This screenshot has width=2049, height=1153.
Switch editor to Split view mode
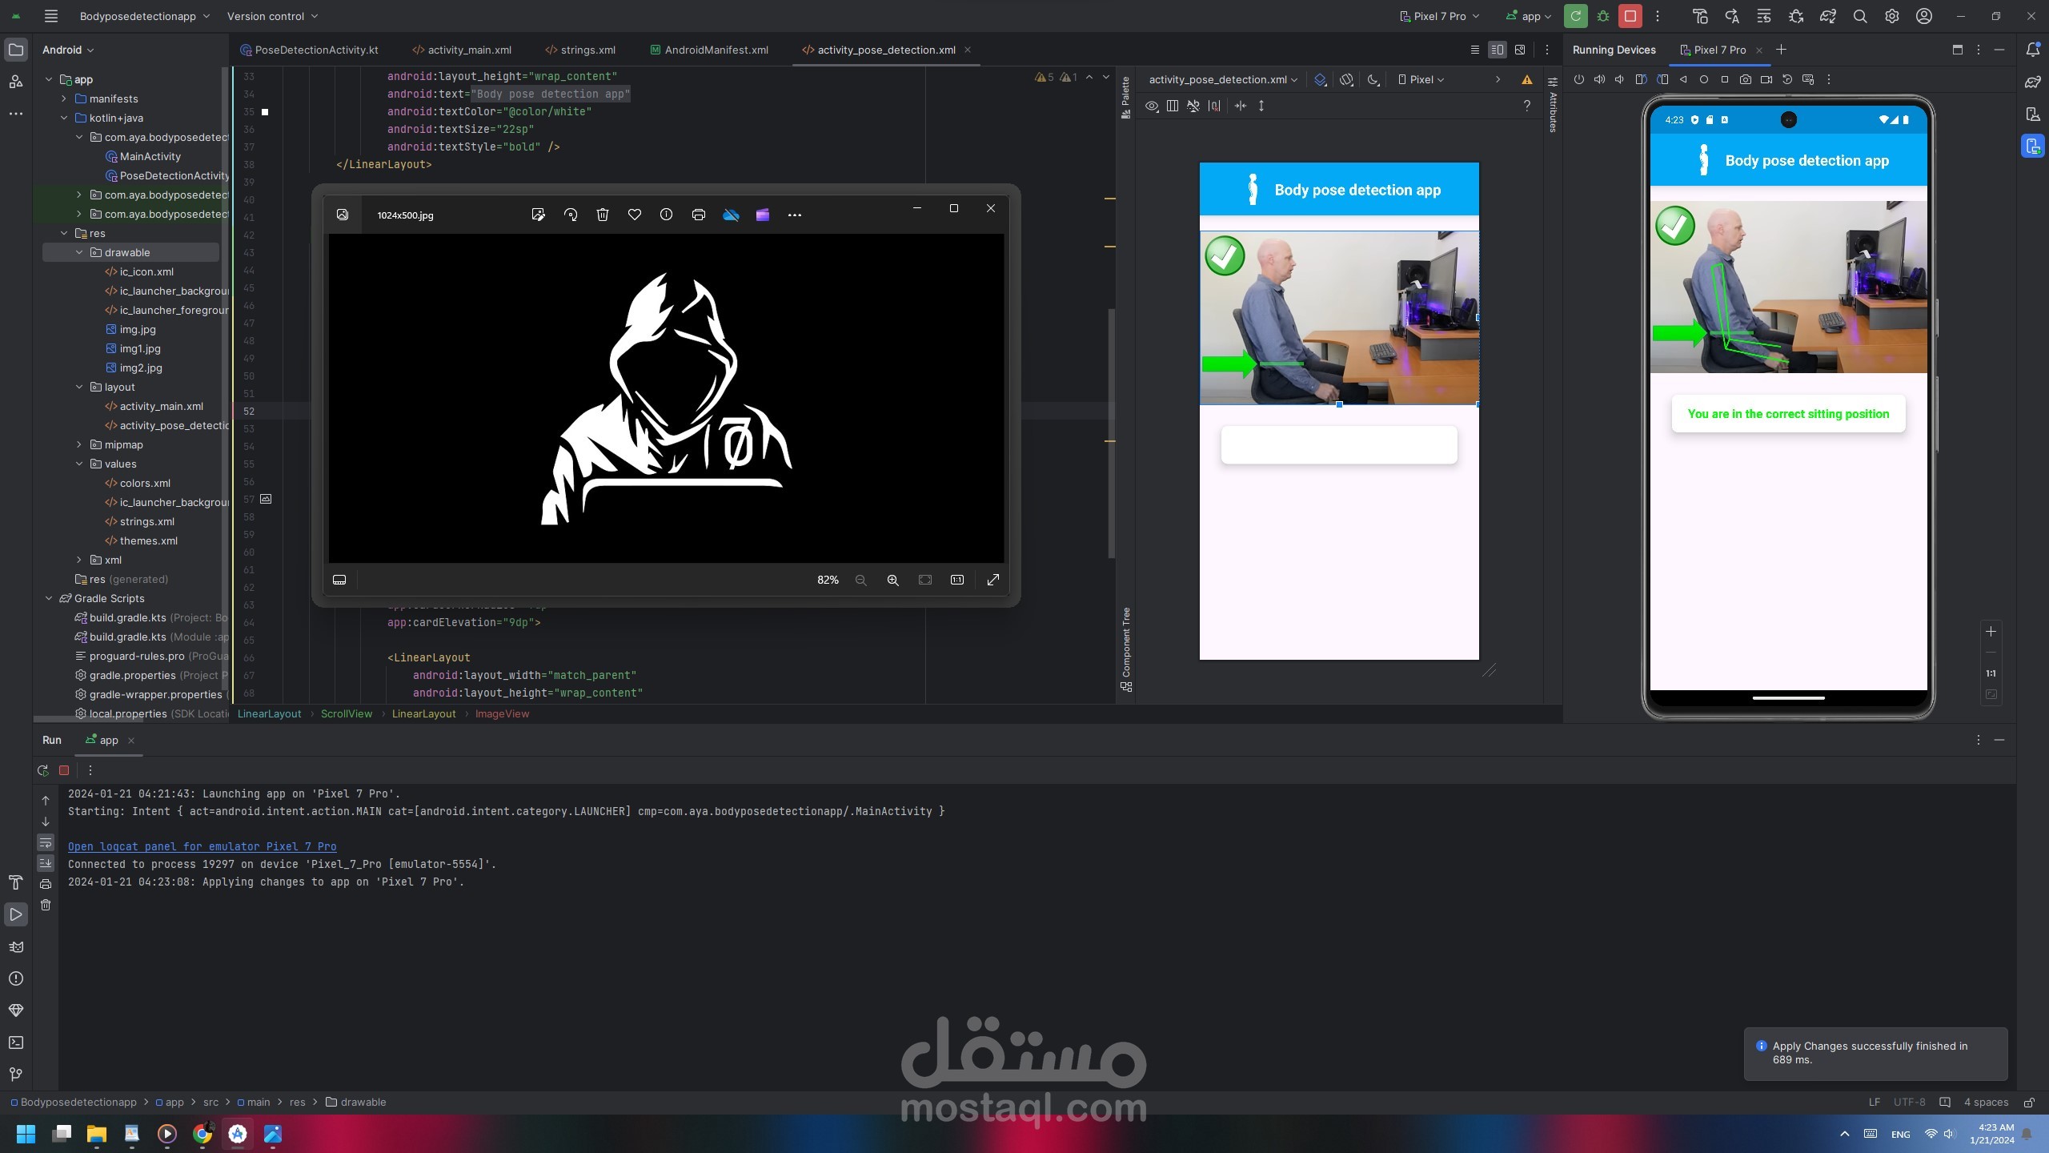(x=1497, y=50)
